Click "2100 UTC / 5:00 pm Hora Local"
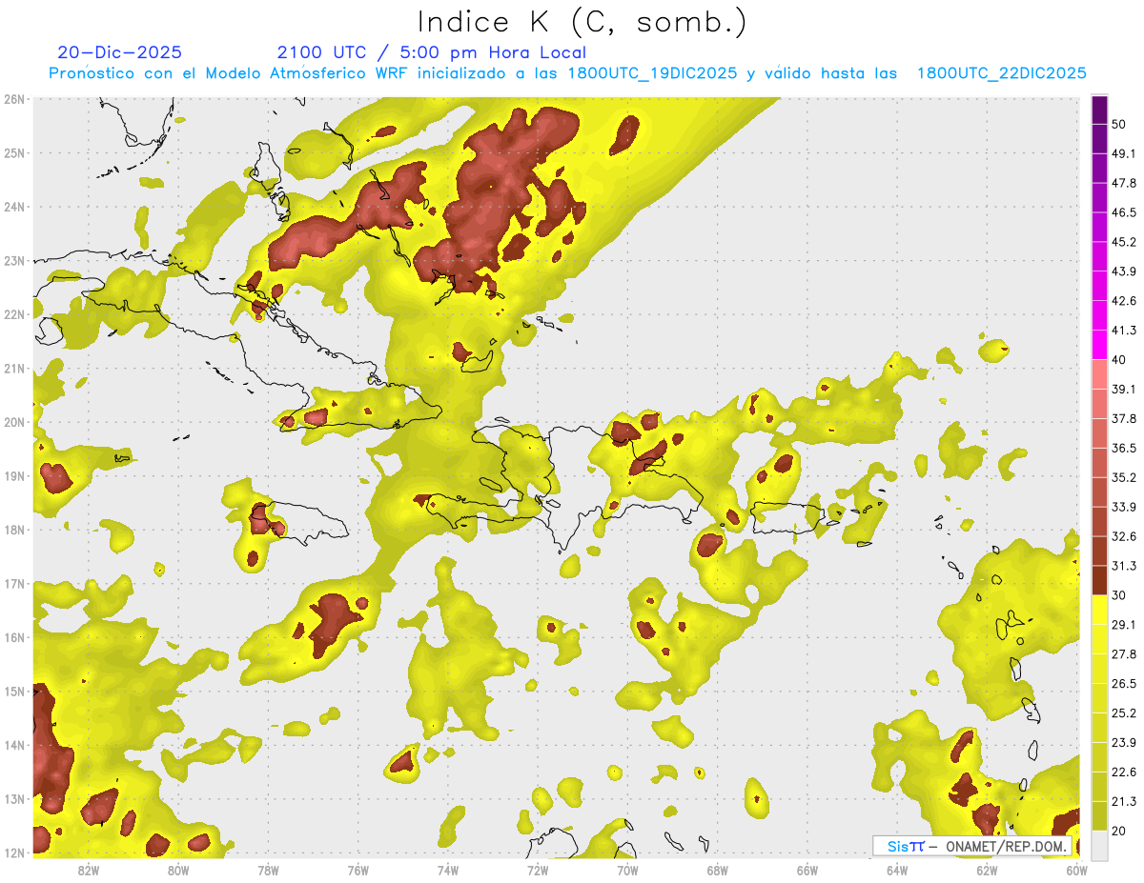This screenshot has width=1144, height=883. click(432, 52)
